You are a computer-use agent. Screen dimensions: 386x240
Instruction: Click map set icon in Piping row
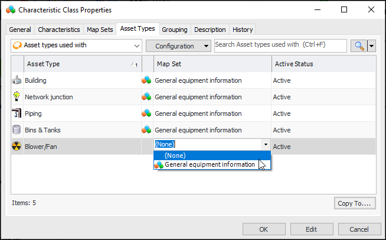(x=146, y=113)
